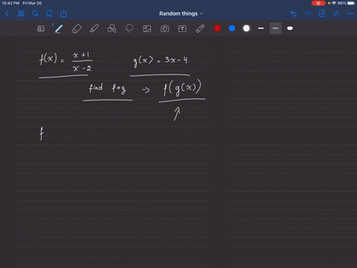Select the laser pointer tool
This screenshot has height=268, width=357.
pyautogui.click(x=200, y=28)
